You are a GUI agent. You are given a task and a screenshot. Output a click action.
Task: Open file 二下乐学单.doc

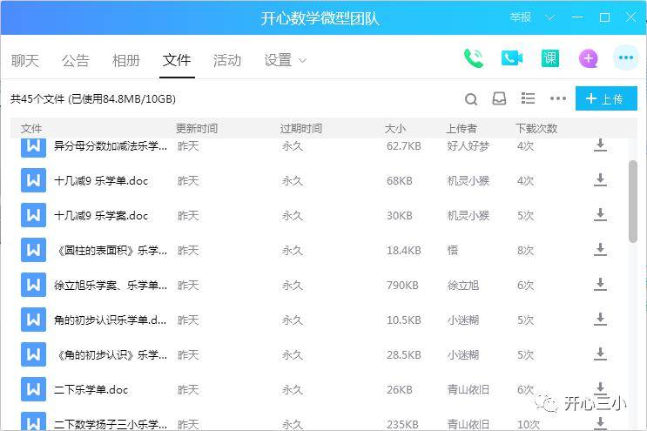(91, 390)
